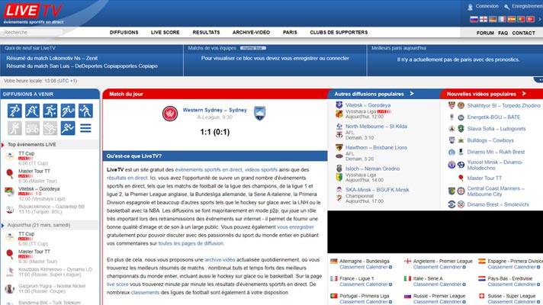543x305 pixels.
Task: Select the ice hockey sport filter icon
Action: pyautogui.click(x=32, y=111)
